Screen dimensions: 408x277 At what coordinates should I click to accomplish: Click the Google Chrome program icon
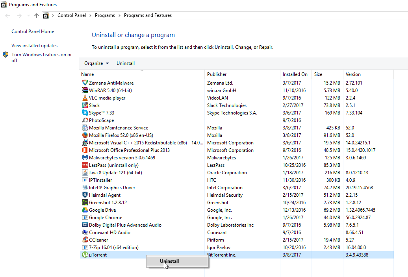click(85, 218)
